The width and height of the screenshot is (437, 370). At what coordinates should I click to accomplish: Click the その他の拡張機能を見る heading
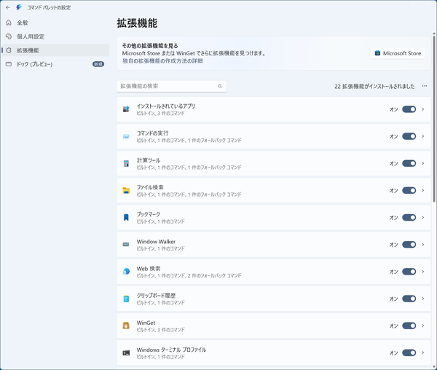150,46
